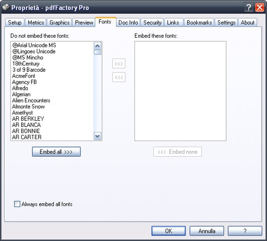Screen dimensions: 267x241
Task: Click the font list scroll down arrow
Action: click(97, 136)
